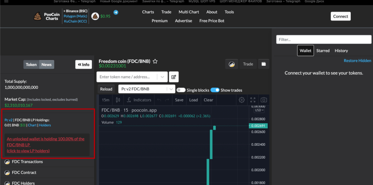Open the LP Chart link

tap(32, 125)
